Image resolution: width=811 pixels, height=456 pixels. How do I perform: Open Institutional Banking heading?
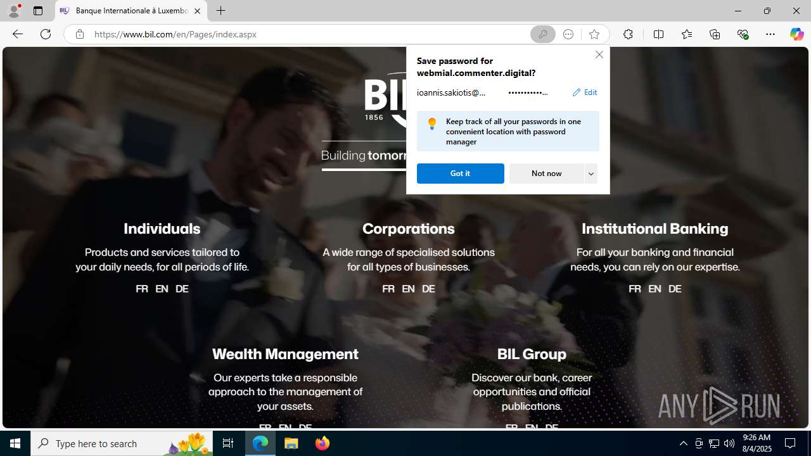[655, 229]
